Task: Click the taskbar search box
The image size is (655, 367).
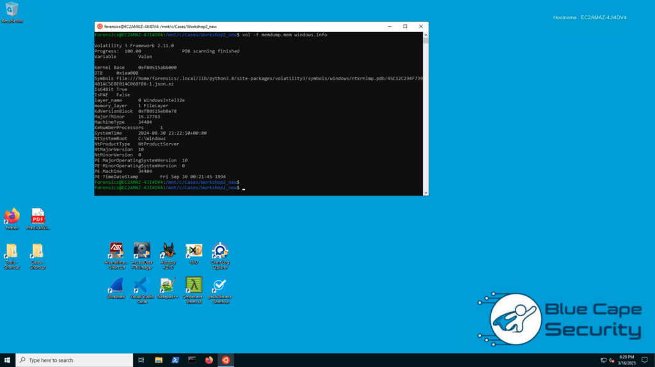Action: (74, 360)
